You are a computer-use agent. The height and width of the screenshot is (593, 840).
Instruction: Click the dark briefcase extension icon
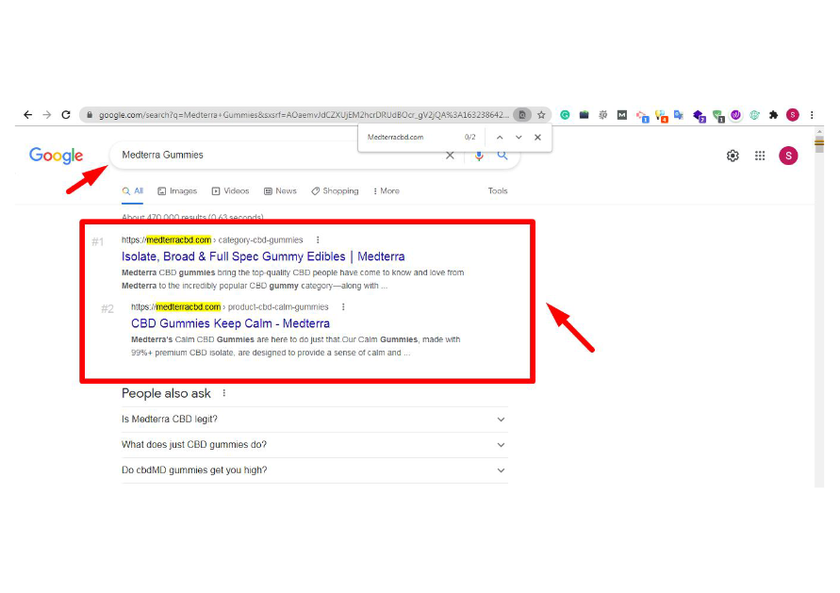584,115
